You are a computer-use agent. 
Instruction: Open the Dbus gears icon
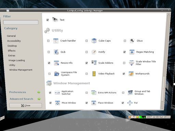tap(132, 41)
